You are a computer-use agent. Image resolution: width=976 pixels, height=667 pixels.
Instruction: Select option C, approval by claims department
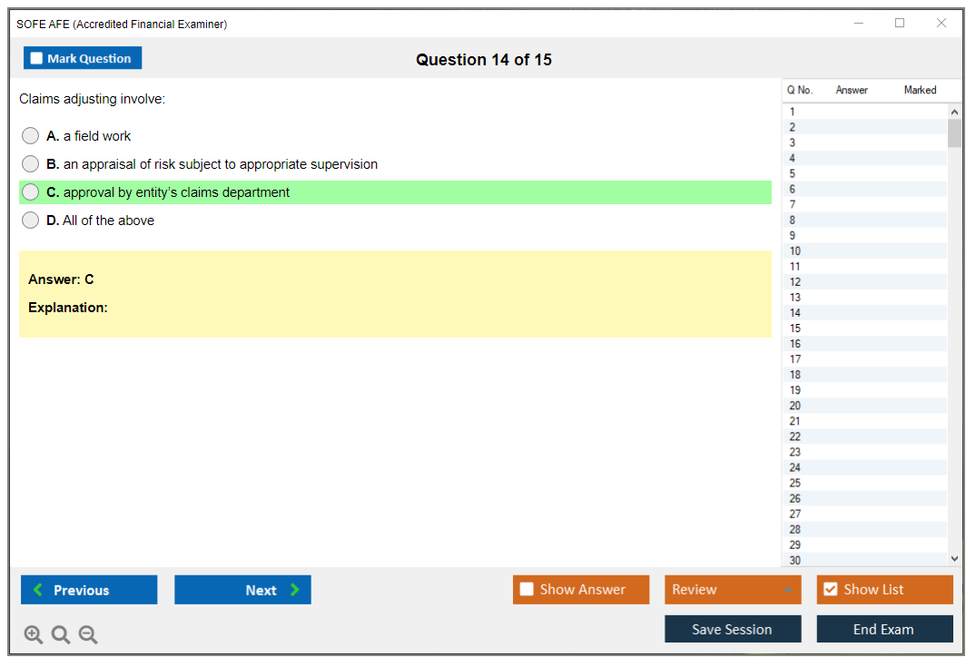31,192
